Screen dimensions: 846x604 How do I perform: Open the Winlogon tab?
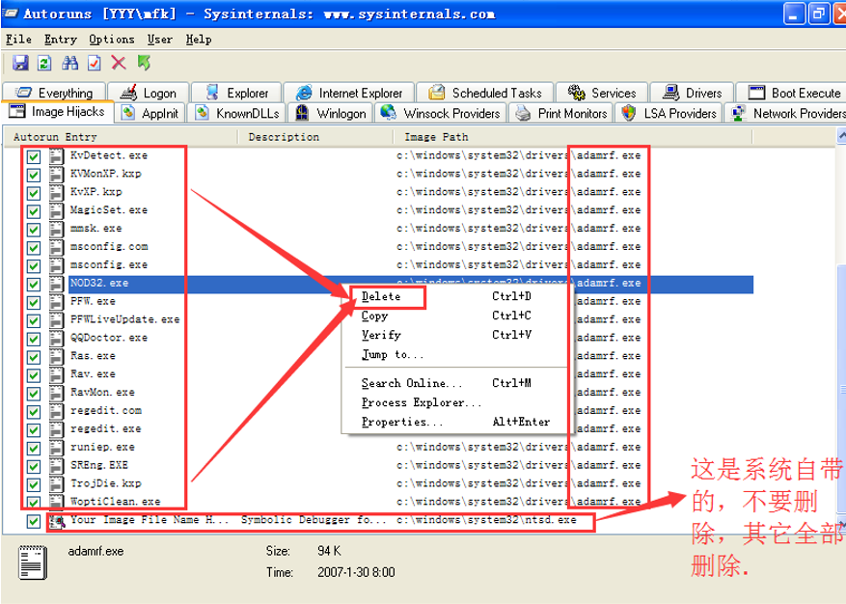[332, 113]
